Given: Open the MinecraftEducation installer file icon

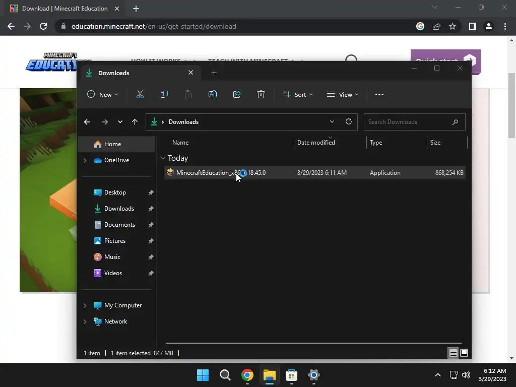Looking at the screenshot, I should [170, 172].
